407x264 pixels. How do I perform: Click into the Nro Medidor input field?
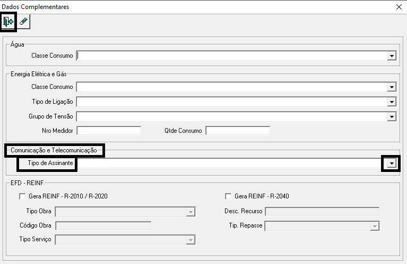pos(109,131)
